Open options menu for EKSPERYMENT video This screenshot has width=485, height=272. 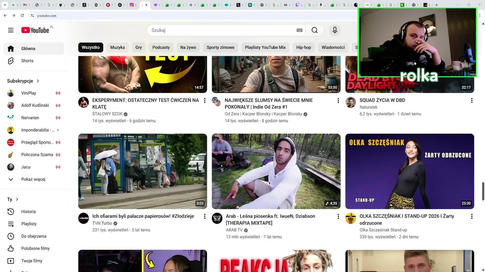click(205, 100)
